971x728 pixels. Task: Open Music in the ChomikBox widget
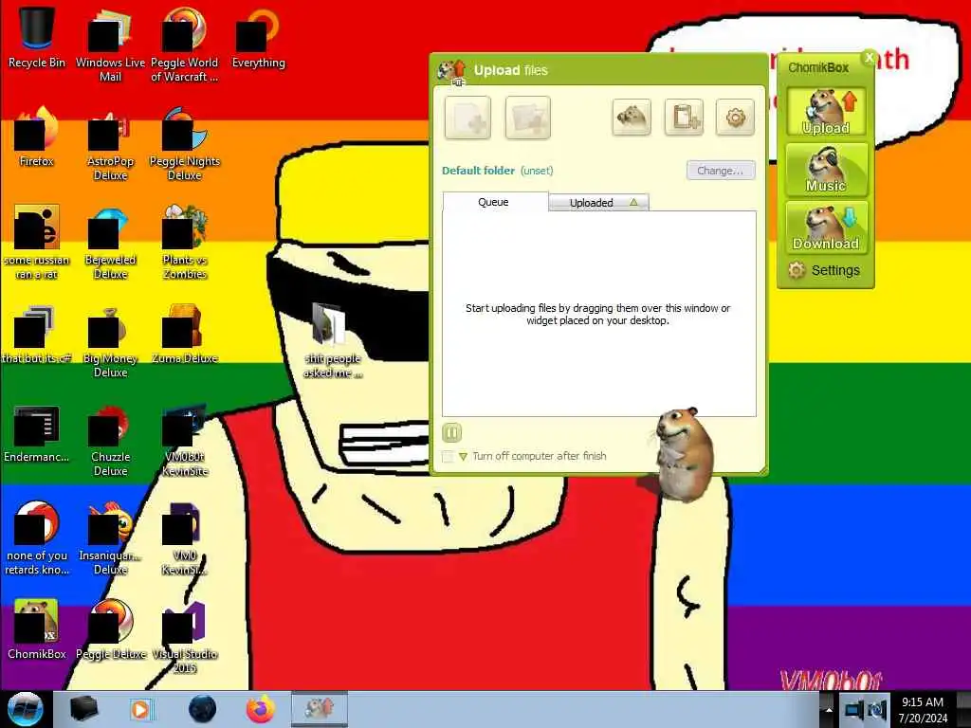pos(826,169)
